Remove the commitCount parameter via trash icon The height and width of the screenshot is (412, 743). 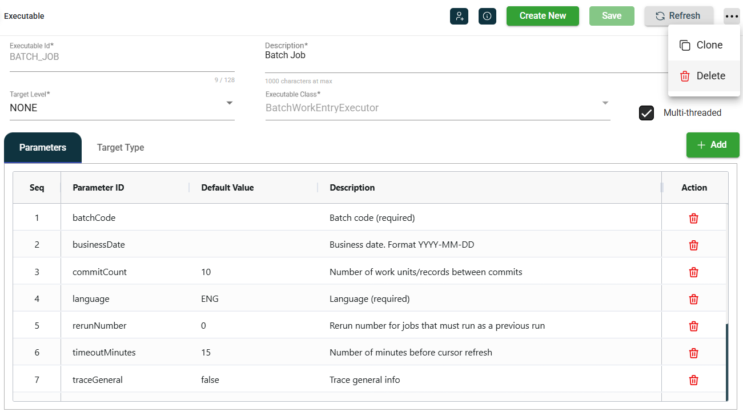click(x=694, y=272)
